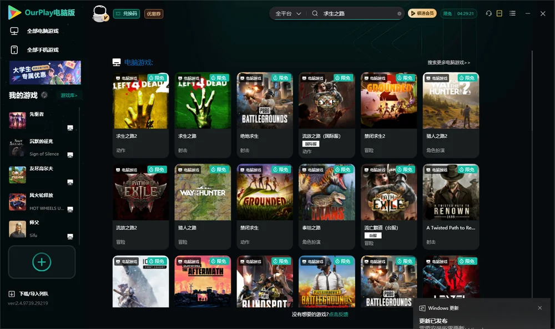Click the 极速会员 membership button

[422, 13]
